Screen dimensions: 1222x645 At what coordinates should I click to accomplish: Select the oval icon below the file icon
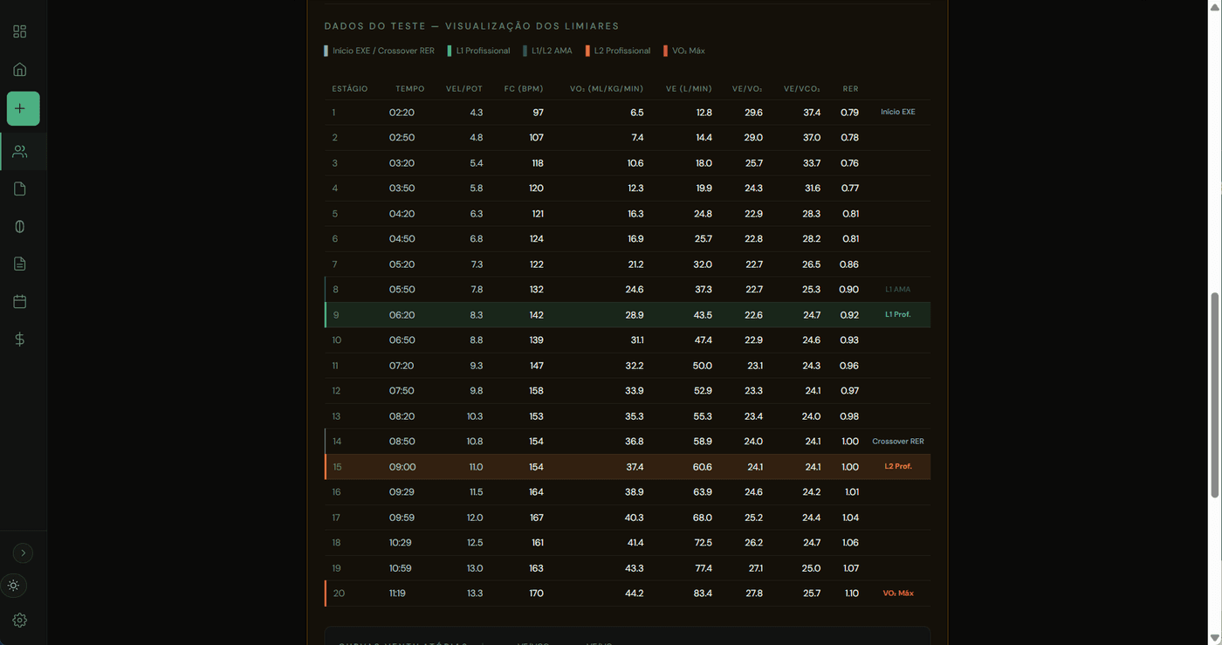pos(19,226)
